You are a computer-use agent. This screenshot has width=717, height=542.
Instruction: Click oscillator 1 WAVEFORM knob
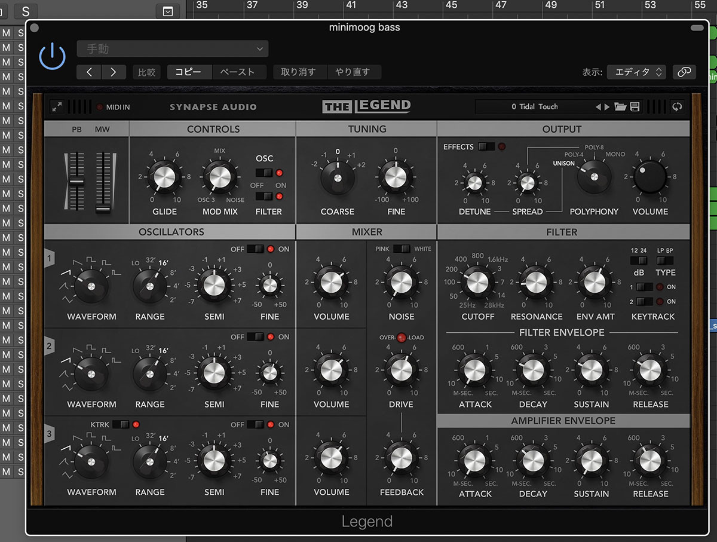[x=91, y=286]
